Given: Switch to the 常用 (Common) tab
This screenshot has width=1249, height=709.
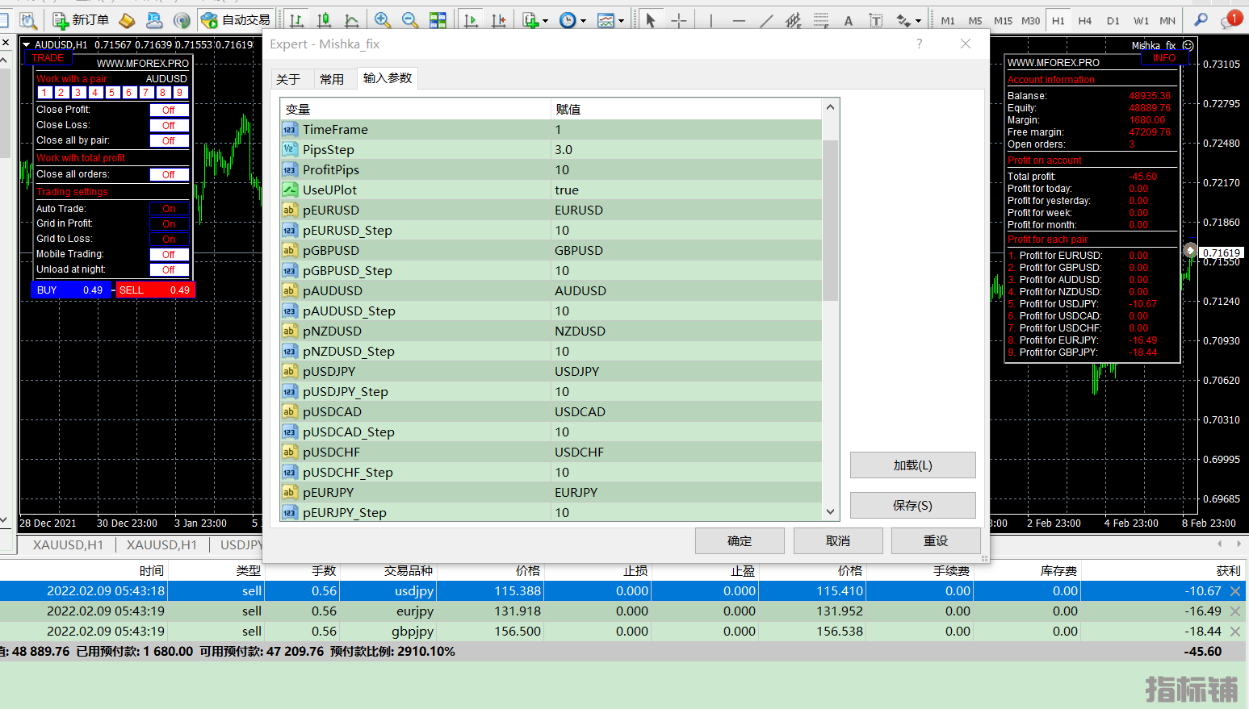Looking at the screenshot, I should point(331,79).
